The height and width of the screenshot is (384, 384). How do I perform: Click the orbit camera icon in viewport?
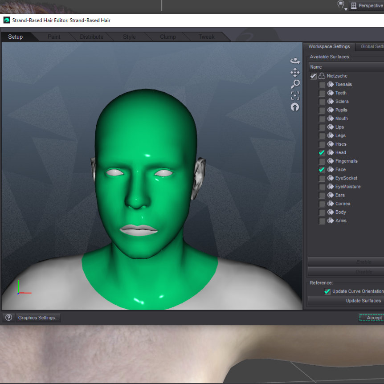coord(295,61)
